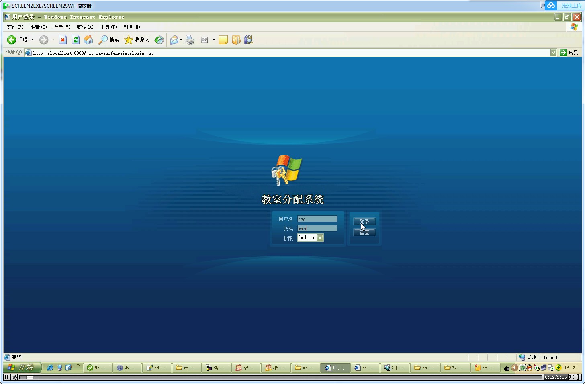Click the cloud upload icon in the top-right corner
585x384 pixels.
[x=551, y=5]
